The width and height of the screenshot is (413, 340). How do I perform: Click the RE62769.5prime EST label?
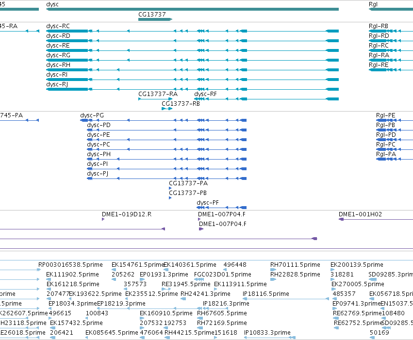pos(357,313)
